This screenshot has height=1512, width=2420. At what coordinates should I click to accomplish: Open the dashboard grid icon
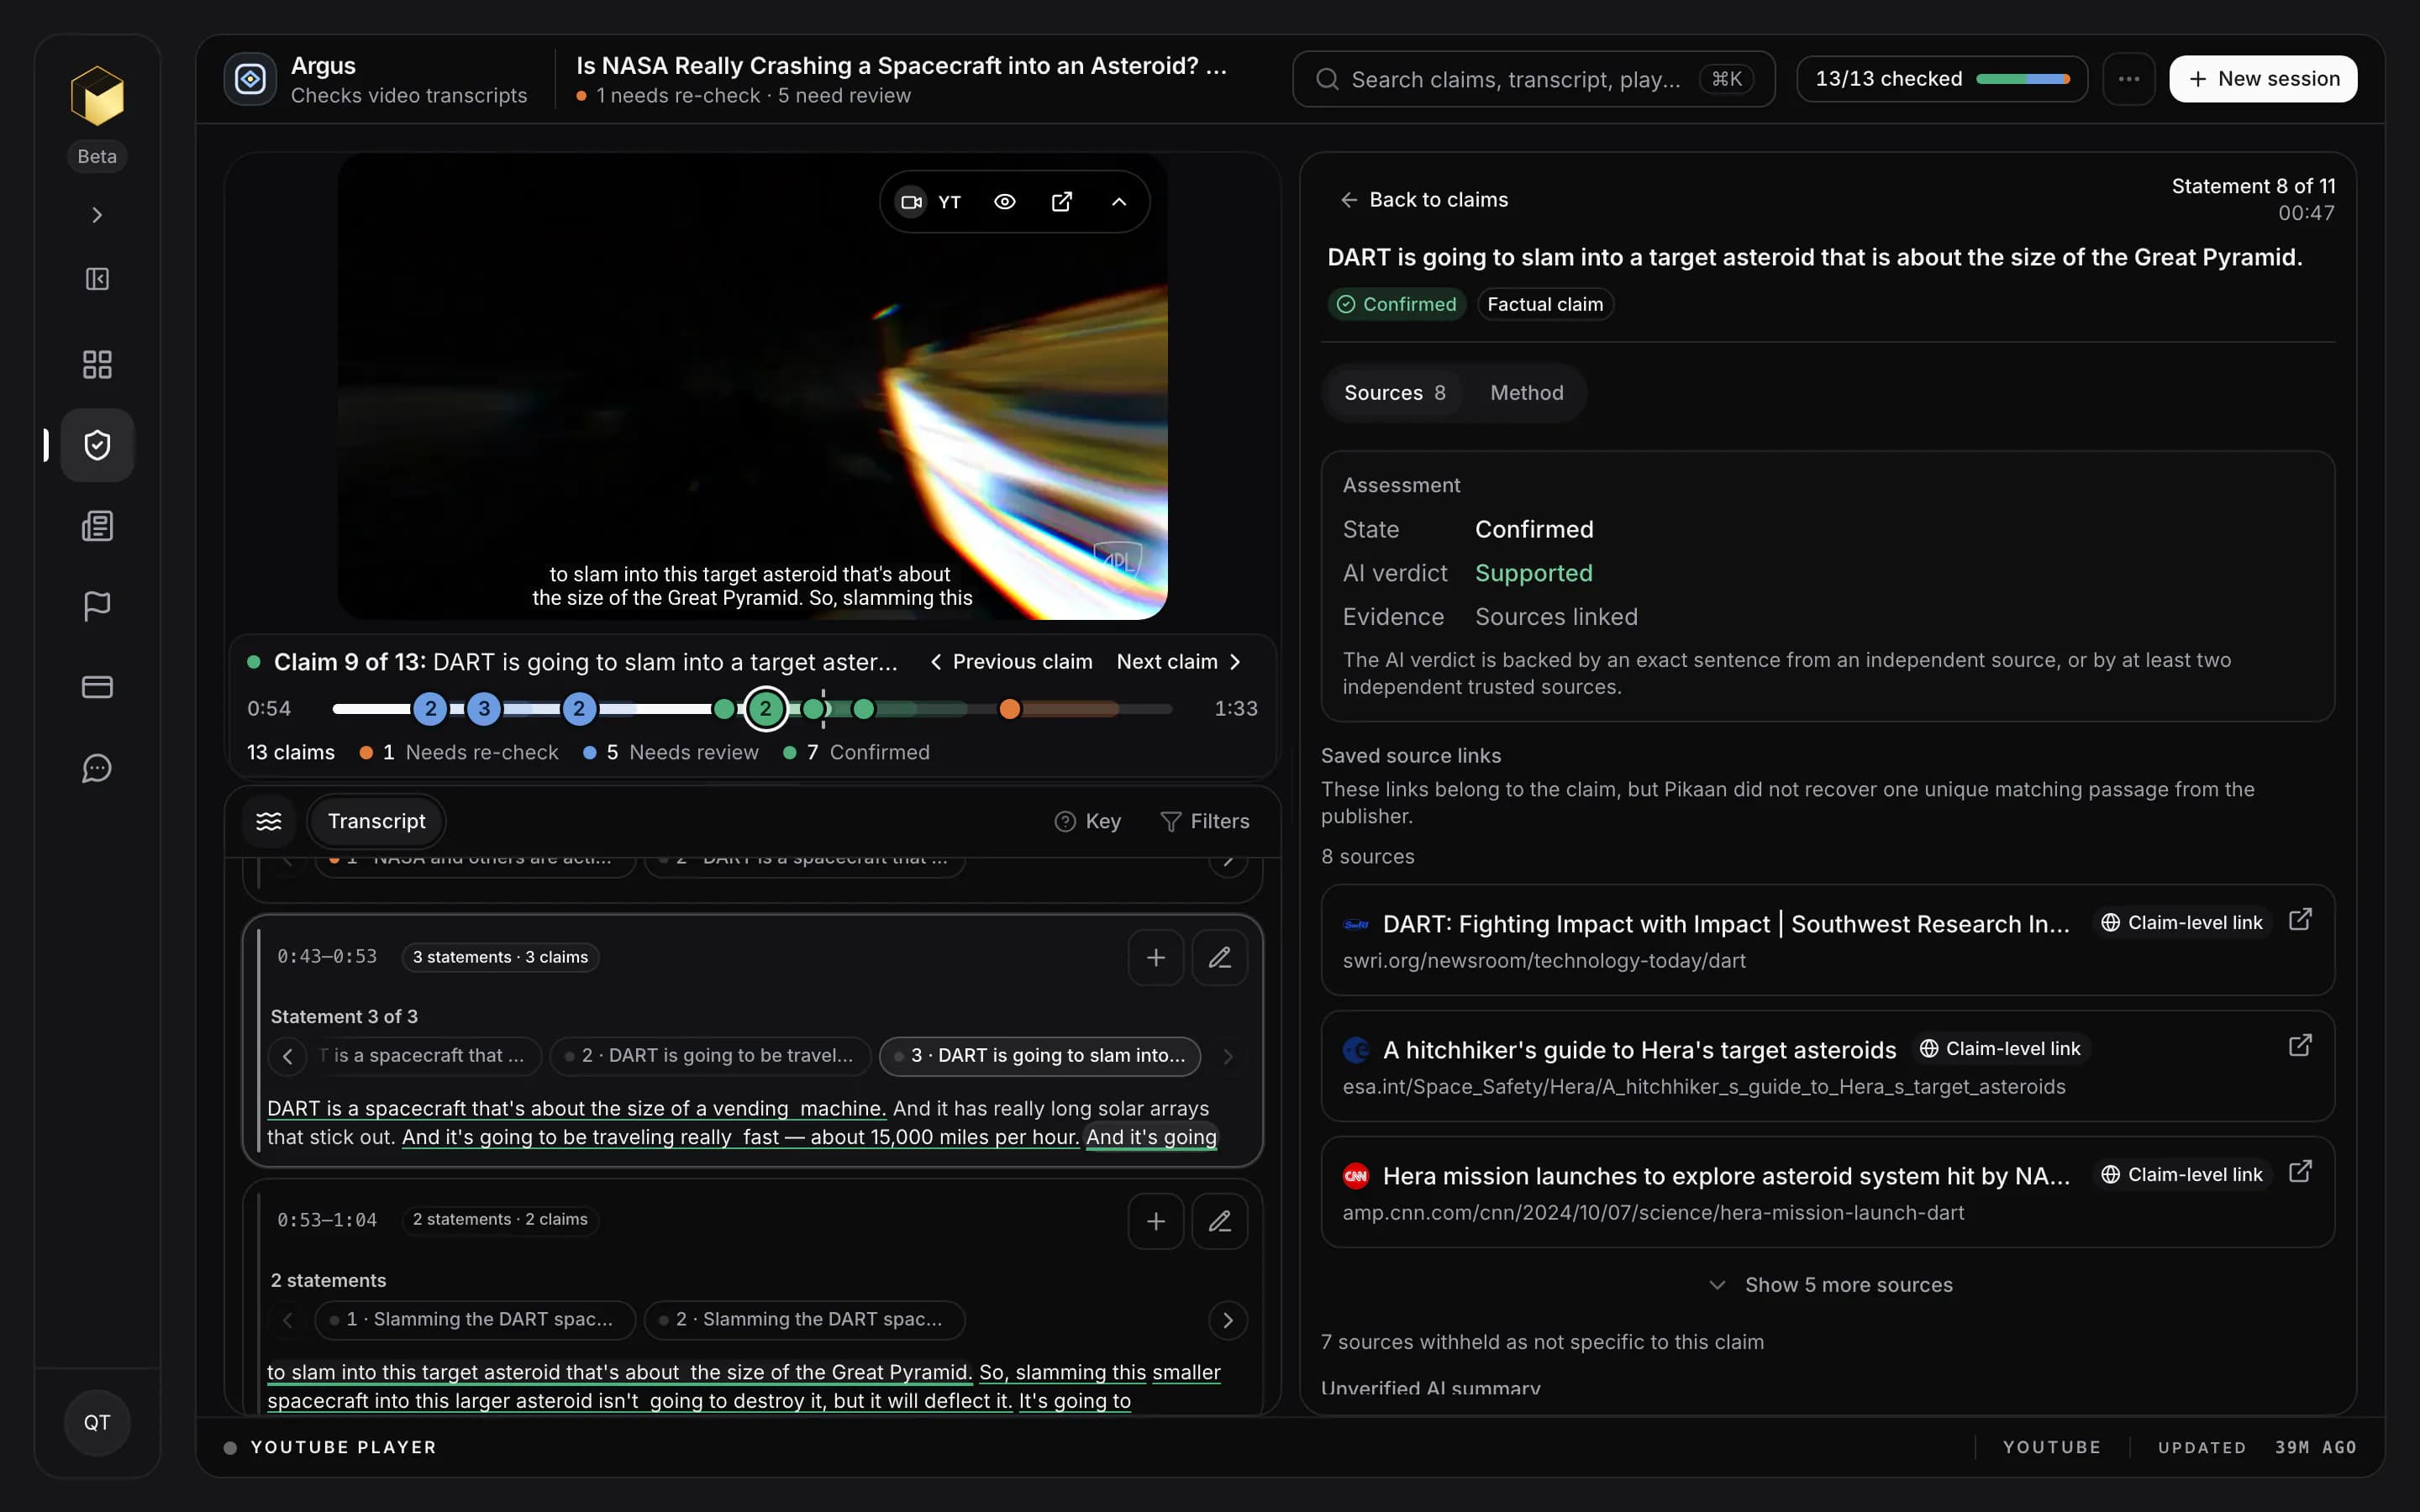97,364
